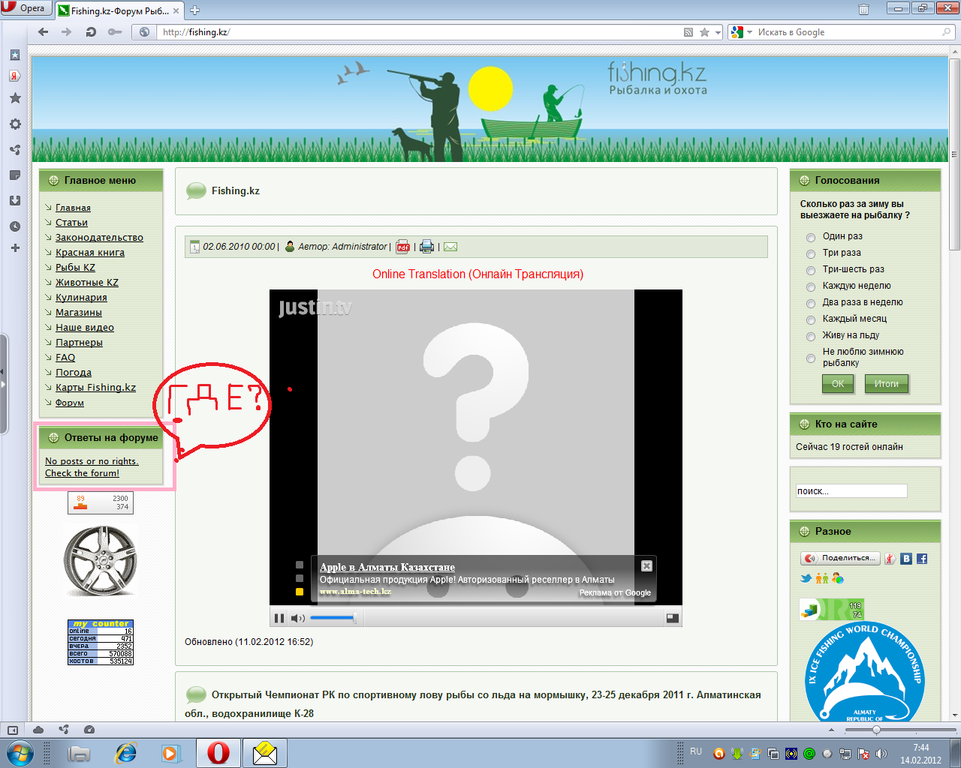Click the Google search input field
This screenshot has width=961, height=768.
point(847,32)
